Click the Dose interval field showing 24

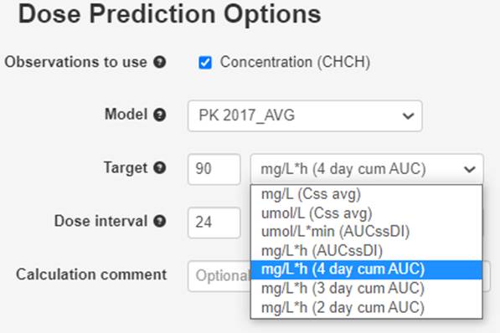(214, 223)
